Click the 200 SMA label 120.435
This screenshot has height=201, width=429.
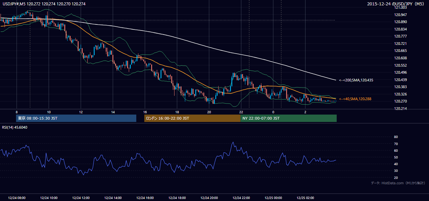pos(356,80)
